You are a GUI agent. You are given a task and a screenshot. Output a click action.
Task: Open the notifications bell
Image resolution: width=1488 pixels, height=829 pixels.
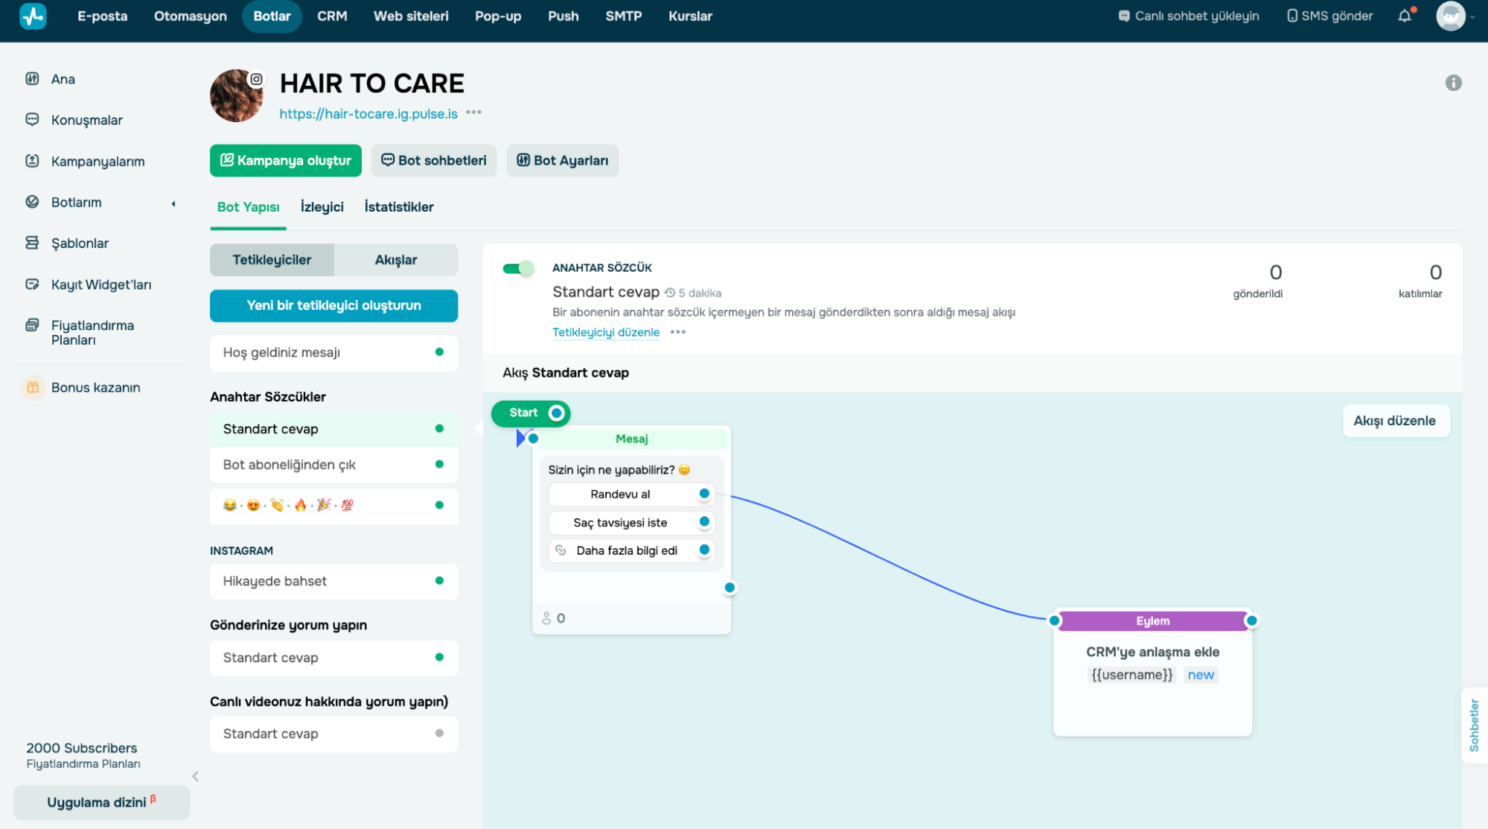point(1405,16)
